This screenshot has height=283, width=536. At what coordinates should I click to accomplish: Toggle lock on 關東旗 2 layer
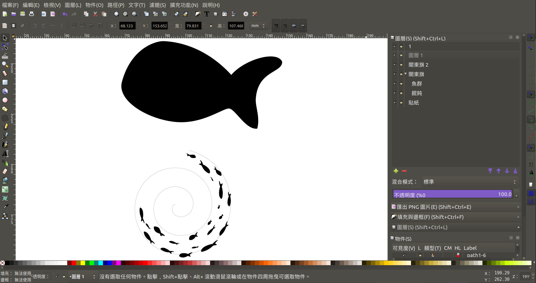point(401,65)
